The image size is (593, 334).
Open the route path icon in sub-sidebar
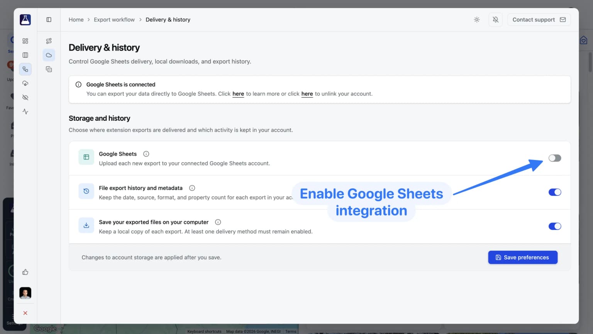(49, 41)
